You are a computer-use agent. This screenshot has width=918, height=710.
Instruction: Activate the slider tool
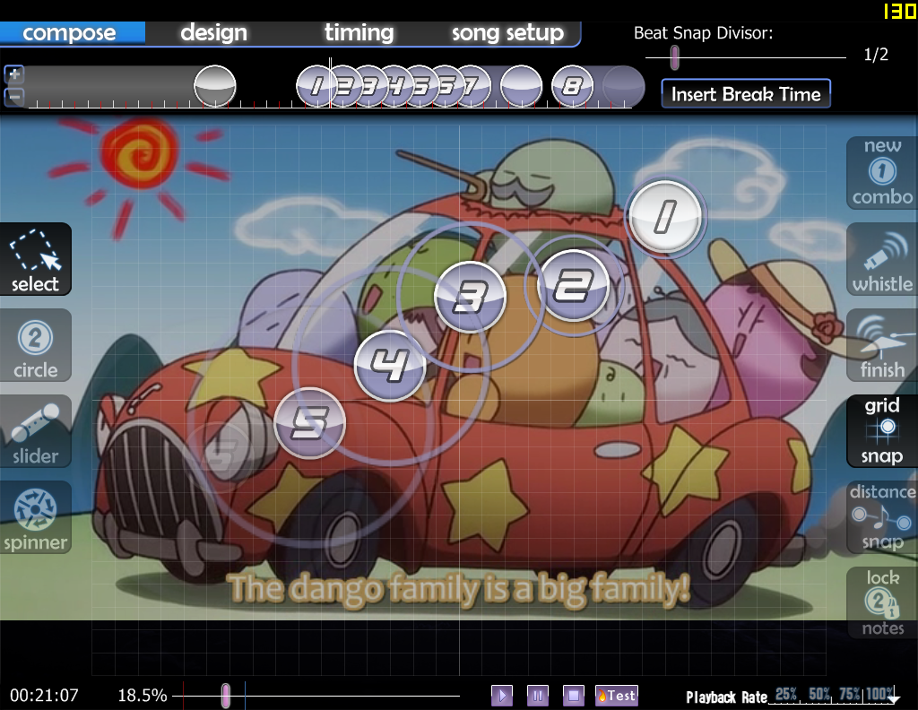point(36,431)
